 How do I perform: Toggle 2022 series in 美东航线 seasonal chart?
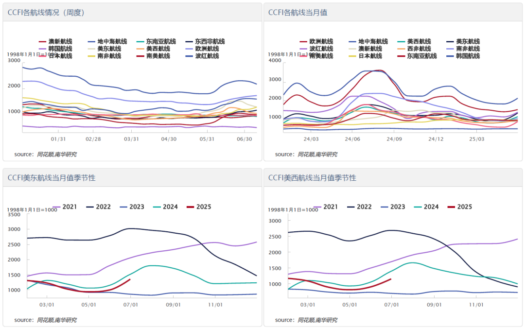pyautogui.click(x=98, y=207)
